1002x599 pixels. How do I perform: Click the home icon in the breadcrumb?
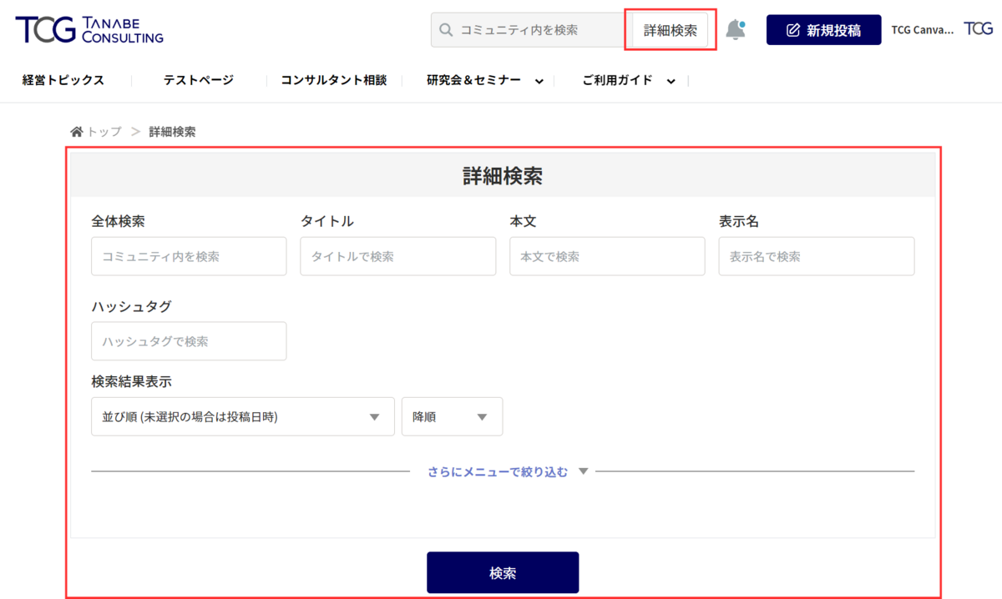pyautogui.click(x=76, y=130)
